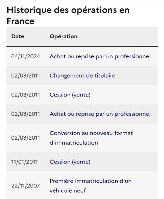Open the Conversion au nouveau format line
The height and width of the screenshot is (199, 164).
click(91, 133)
